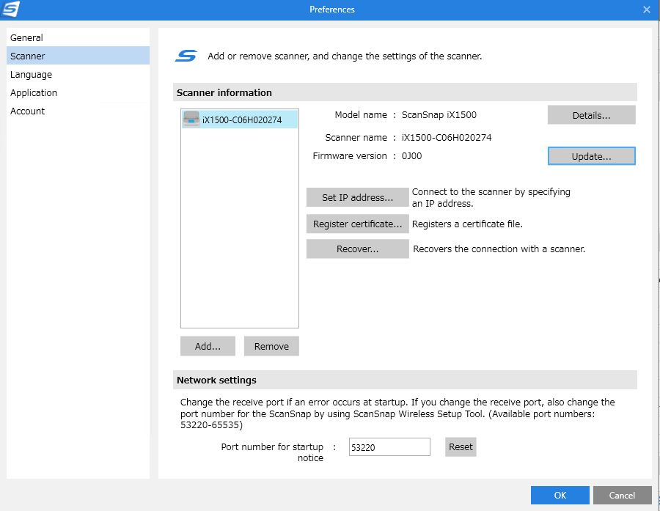660x511 pixels.
Task: Cancel the preferences dialog
Action: pos(622,496)
